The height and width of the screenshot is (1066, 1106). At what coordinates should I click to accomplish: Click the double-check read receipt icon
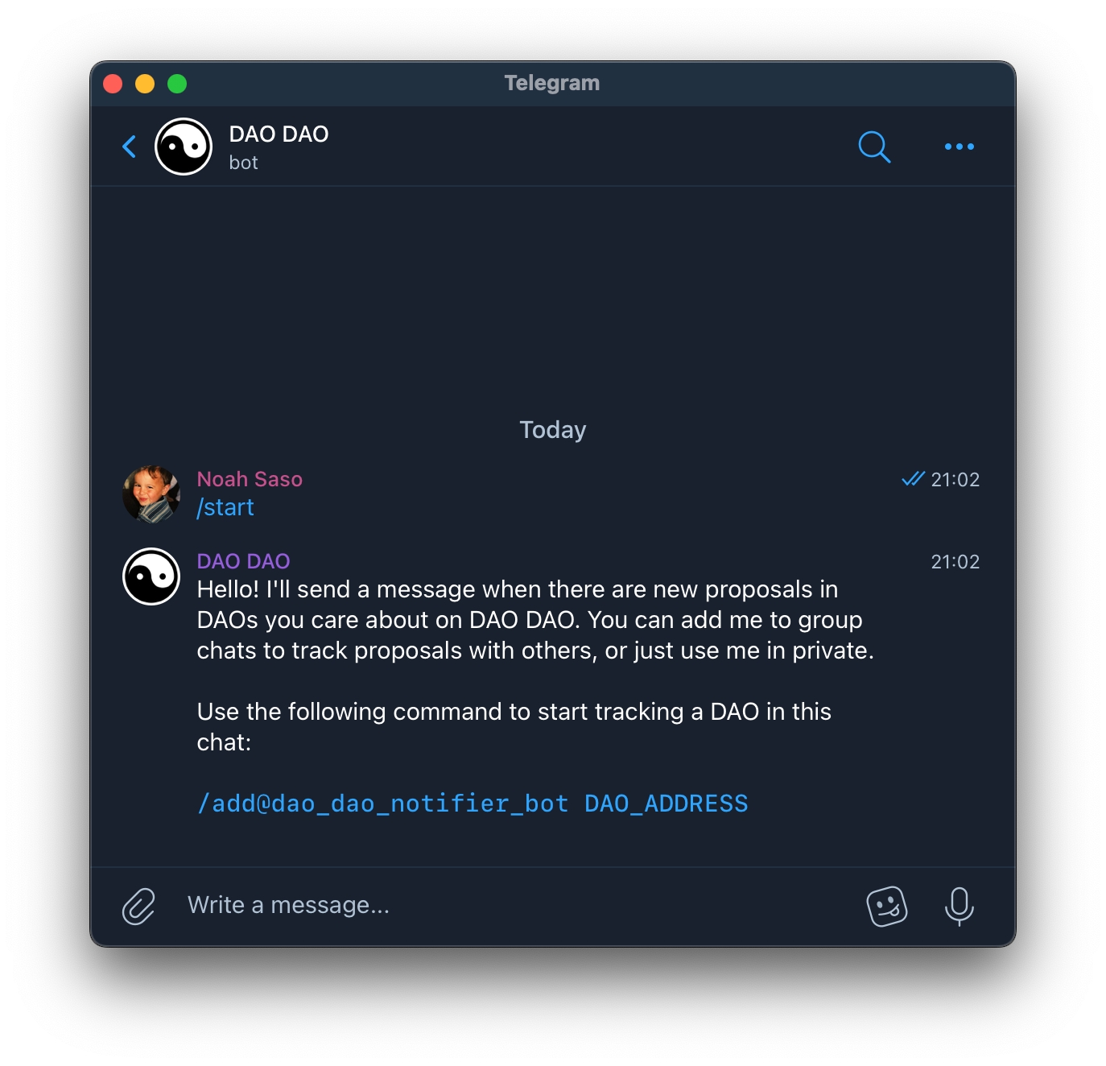coord(913,479)
